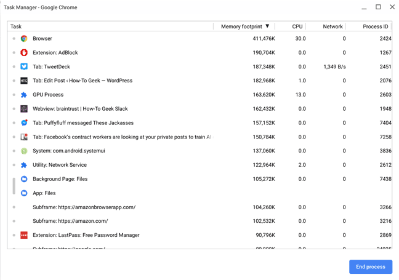Viewport: 399px width, 280px height.
Task: Click the TweetDeck Twitter bird icon
Action: click(24, 66)
